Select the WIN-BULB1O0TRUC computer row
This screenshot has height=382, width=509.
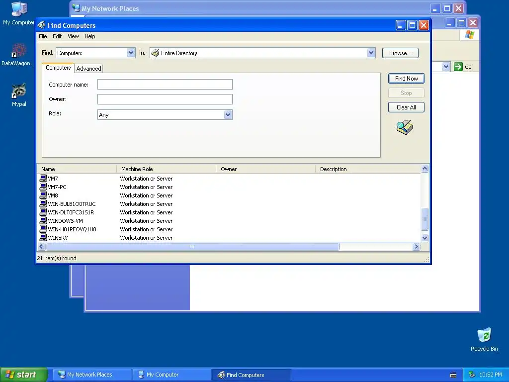(229, 203)
